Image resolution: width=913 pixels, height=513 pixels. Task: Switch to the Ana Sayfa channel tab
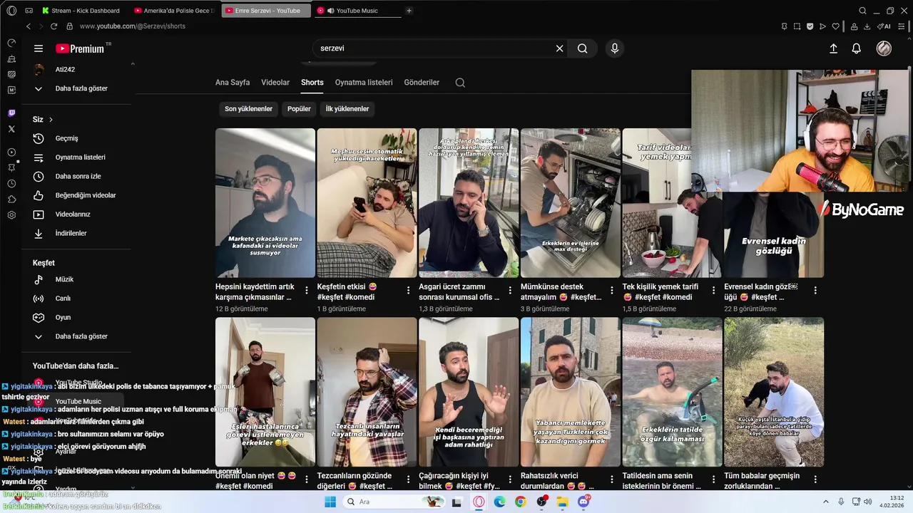tap(233, 83)
